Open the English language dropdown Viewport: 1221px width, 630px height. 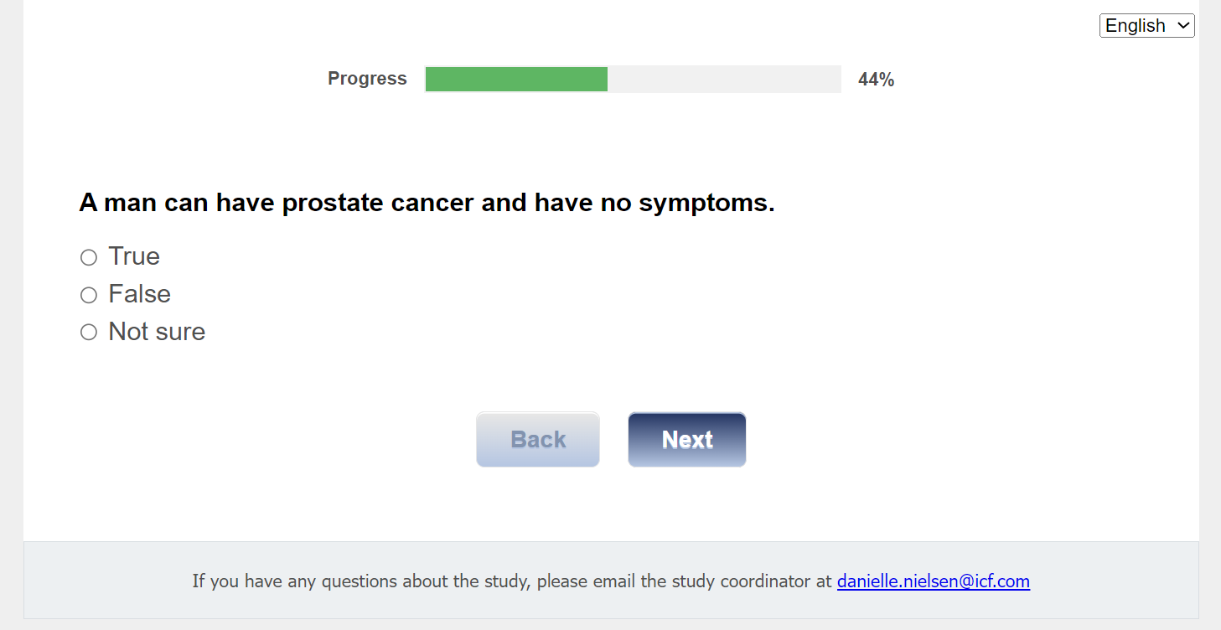coord(1146,26)
